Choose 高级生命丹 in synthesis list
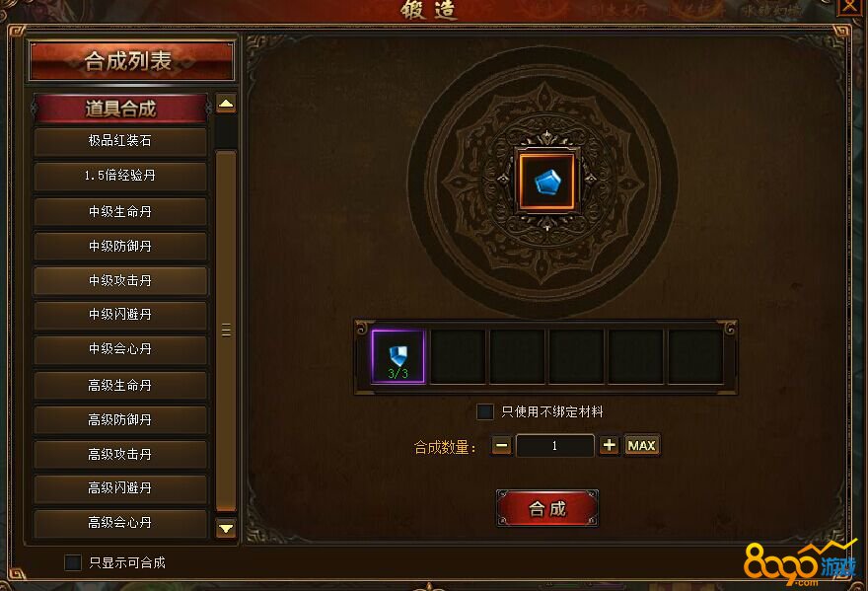868x591 pixels. [120, 385]
